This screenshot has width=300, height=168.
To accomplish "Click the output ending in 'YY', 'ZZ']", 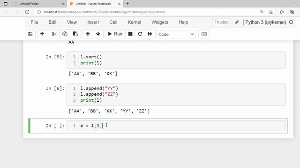I will coord(109,111).
